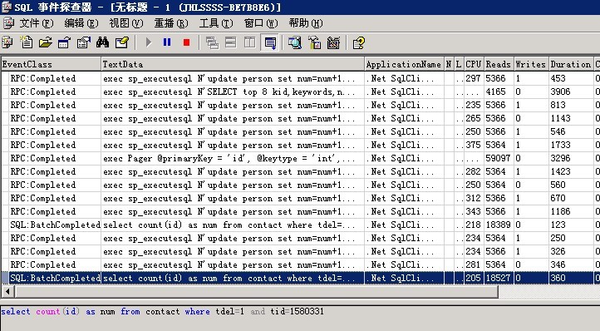
Task: Start the trace with play button
Action: pyautogui.click(x=149, y=42)
